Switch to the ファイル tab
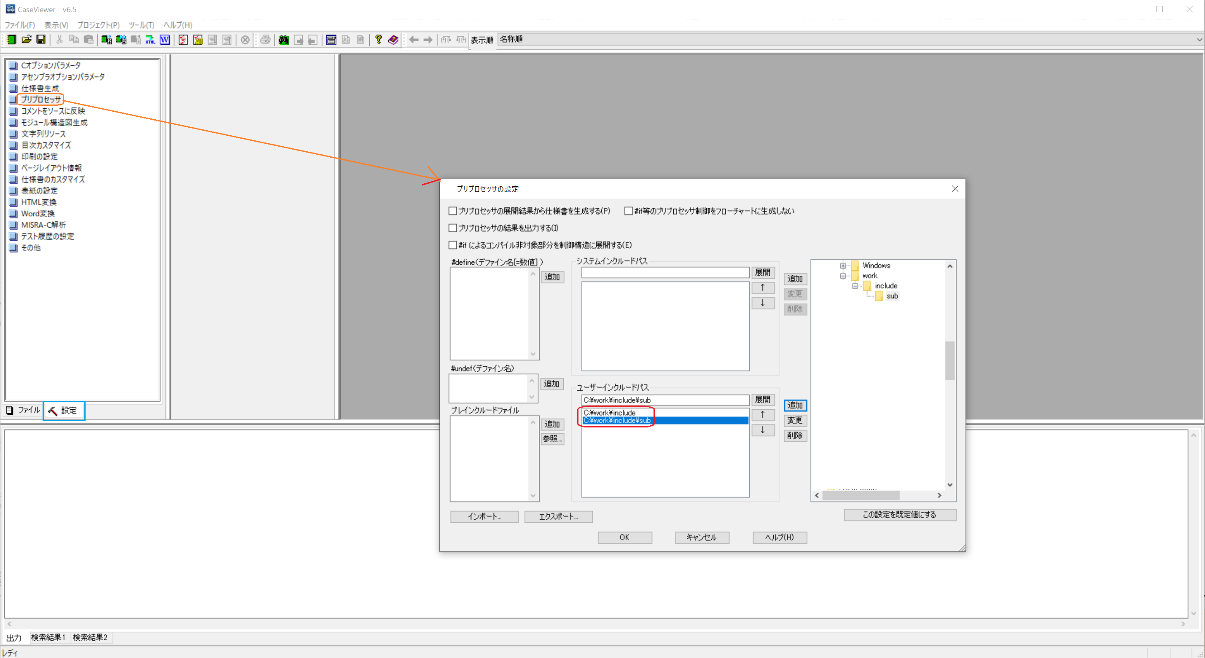The height and width of the screenshot is (658, 1205). [x=23, y=410]
